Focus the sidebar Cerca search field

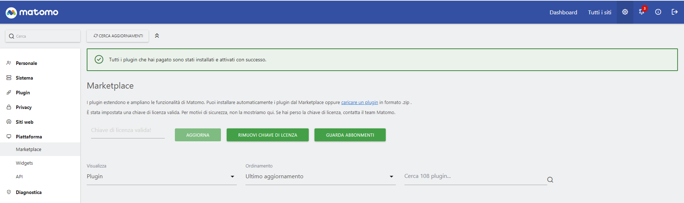coord(43,36)
